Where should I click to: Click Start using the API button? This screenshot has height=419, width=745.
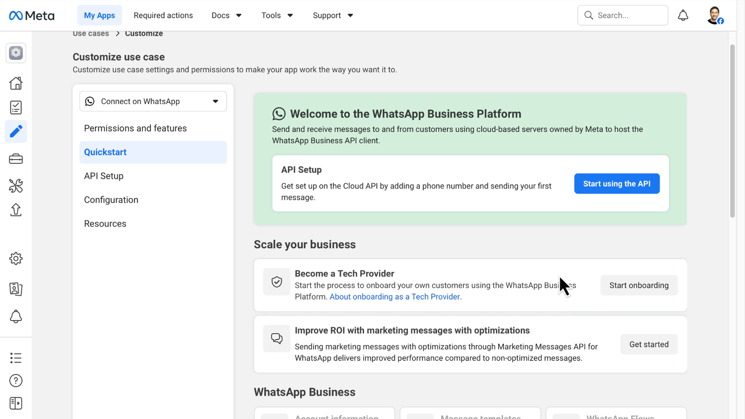pos(617,184)
